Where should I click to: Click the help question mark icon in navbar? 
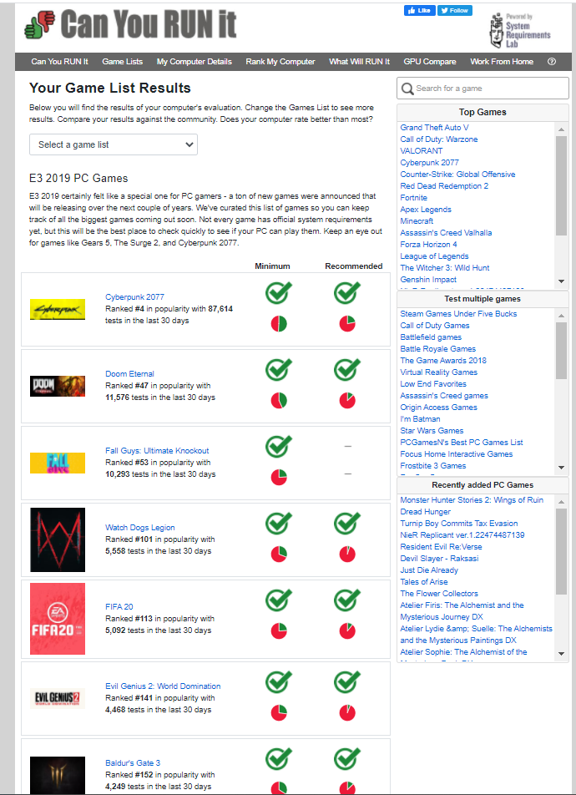(552, 62)
